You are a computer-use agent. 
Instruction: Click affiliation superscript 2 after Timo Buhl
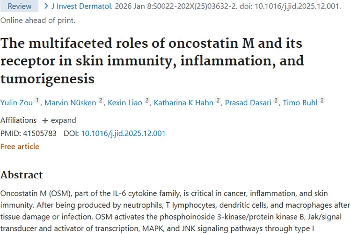pos(322,101)
